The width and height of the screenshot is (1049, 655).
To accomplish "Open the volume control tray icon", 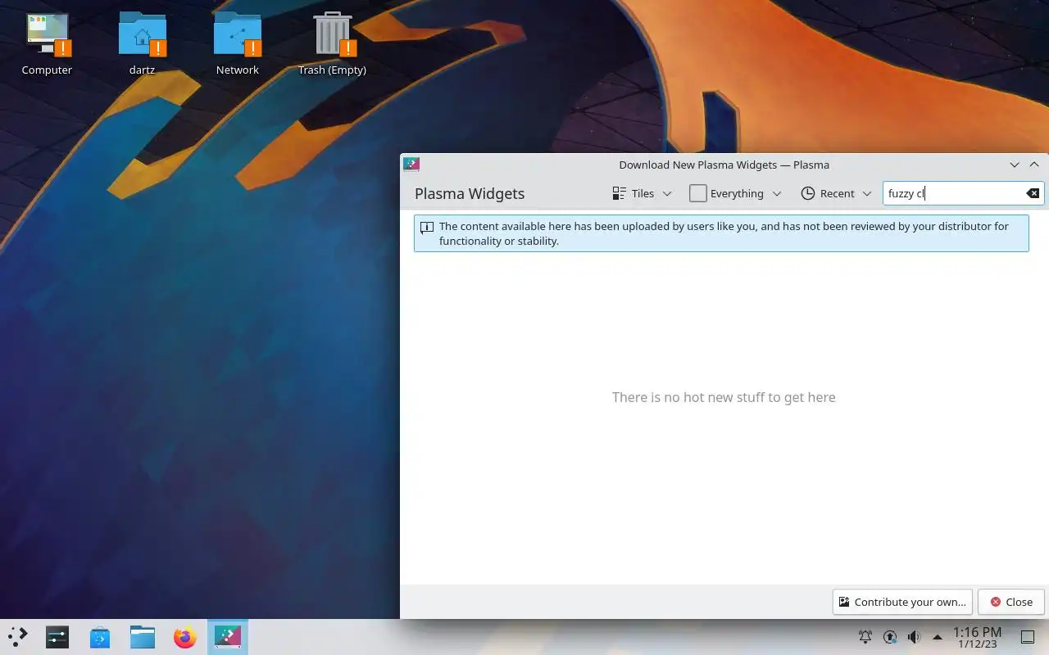I will 914,636.
